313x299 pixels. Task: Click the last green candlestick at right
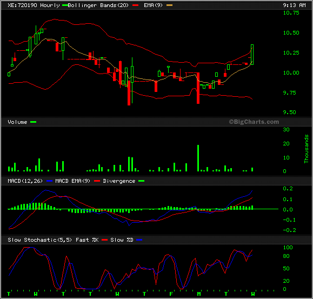[252, 55]
